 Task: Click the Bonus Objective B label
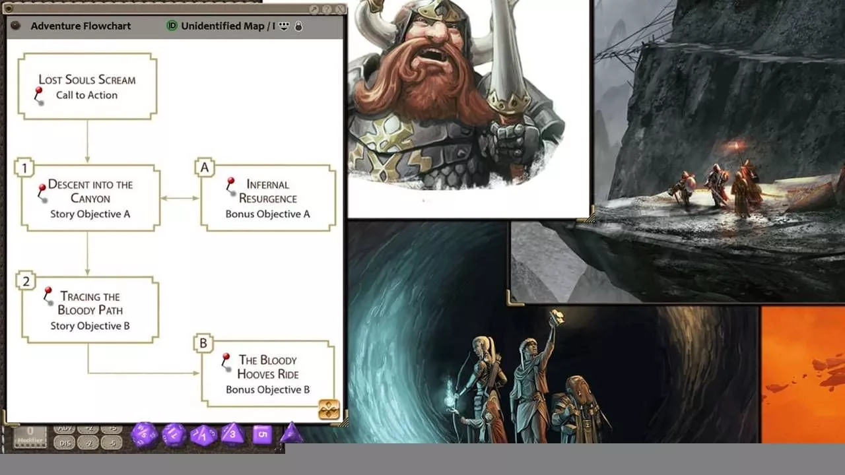point(267,389)
